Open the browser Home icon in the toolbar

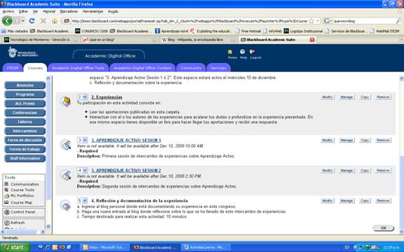tap(55, 21)
